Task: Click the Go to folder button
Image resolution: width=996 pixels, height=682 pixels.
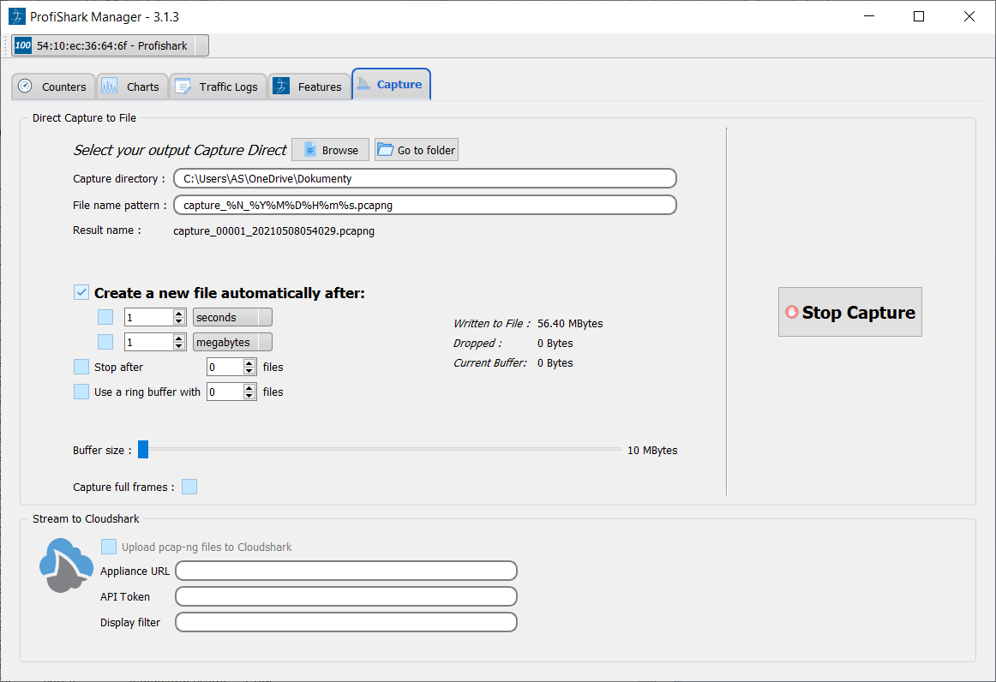Action: pos(416,150)
